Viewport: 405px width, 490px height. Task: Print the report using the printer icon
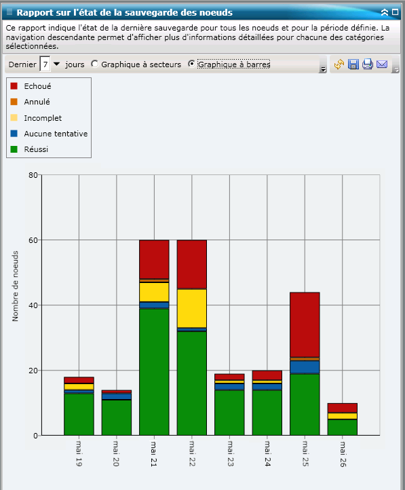(368, 64)
